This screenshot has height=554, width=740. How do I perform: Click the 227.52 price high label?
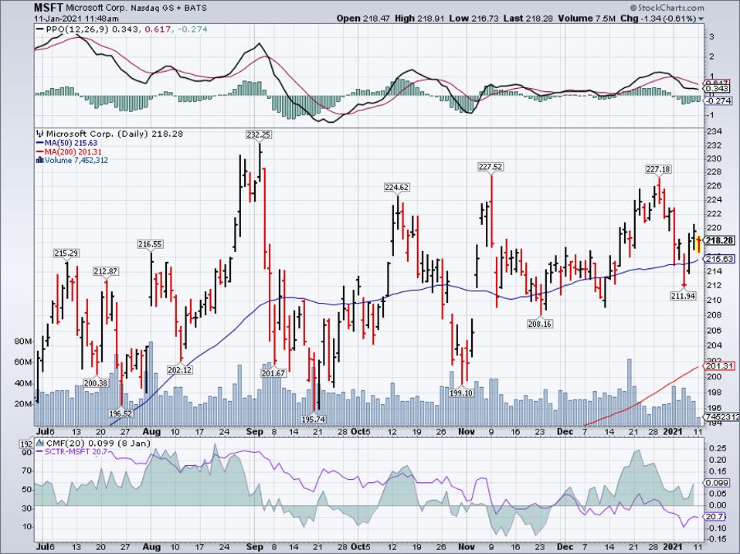(x=491, y=167)
